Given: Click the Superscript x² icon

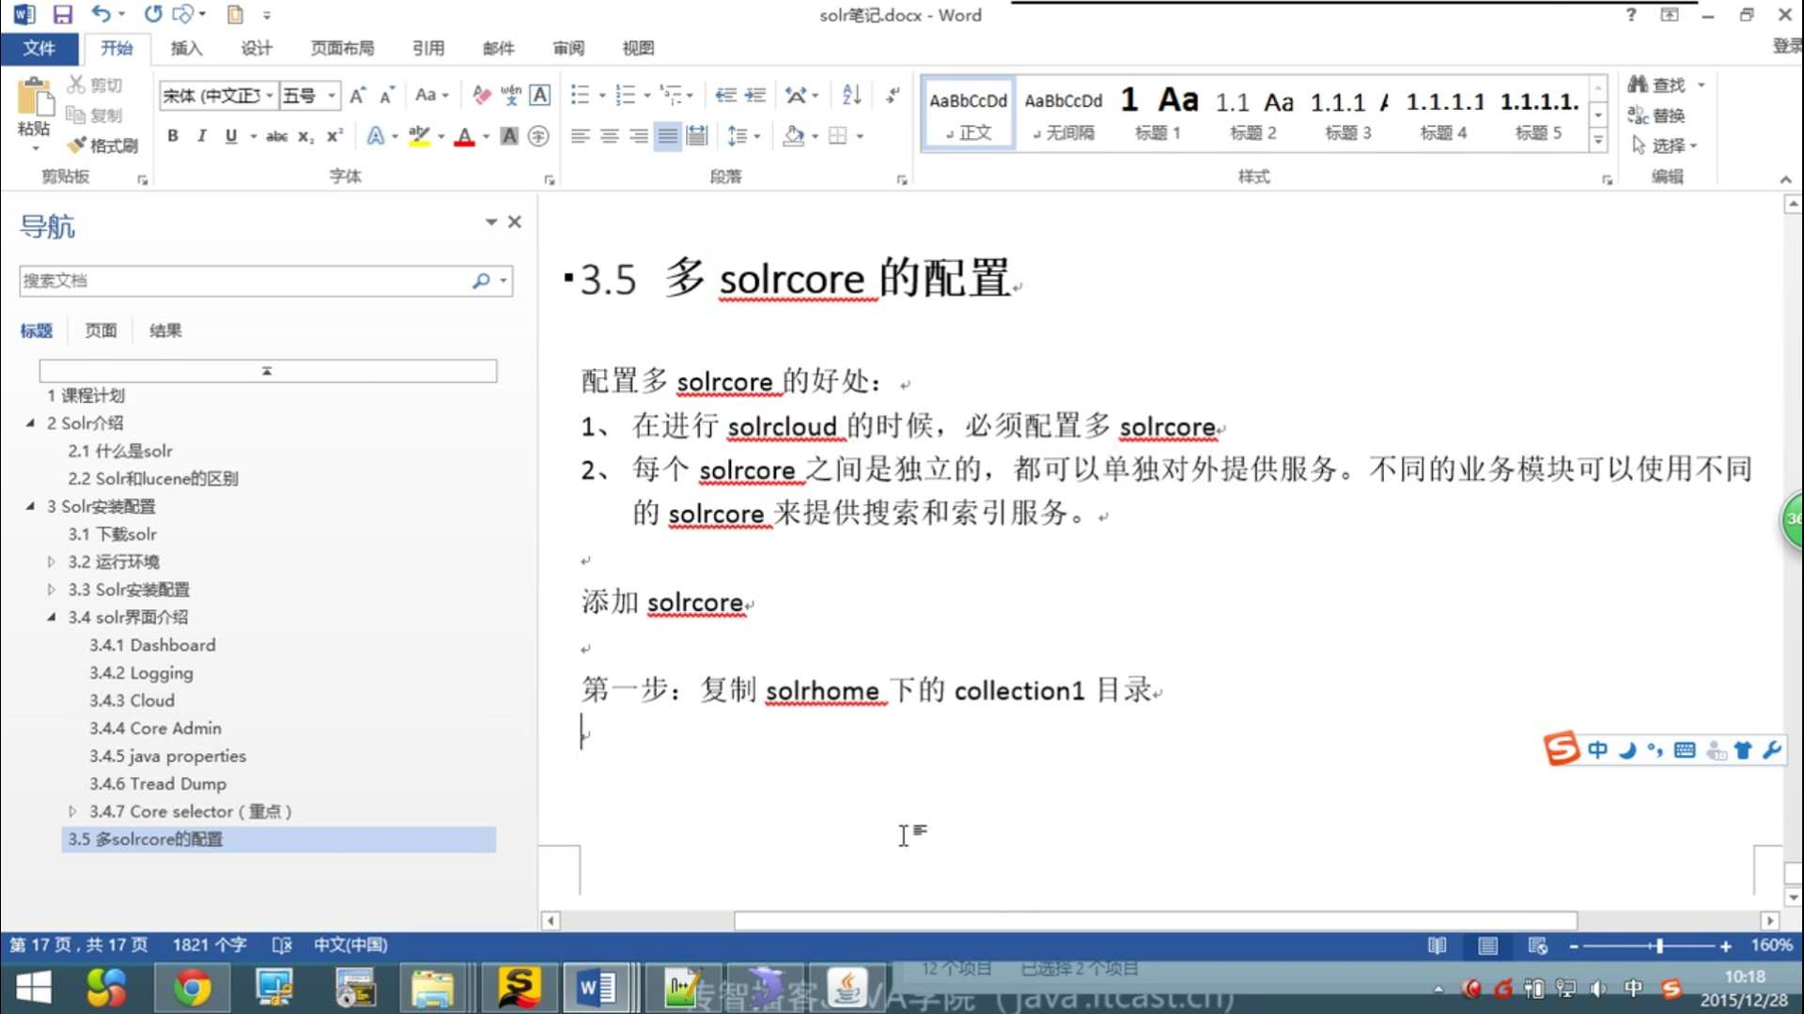Looking at the screenshot, I should pyautogui.click(x=334, y=136).
